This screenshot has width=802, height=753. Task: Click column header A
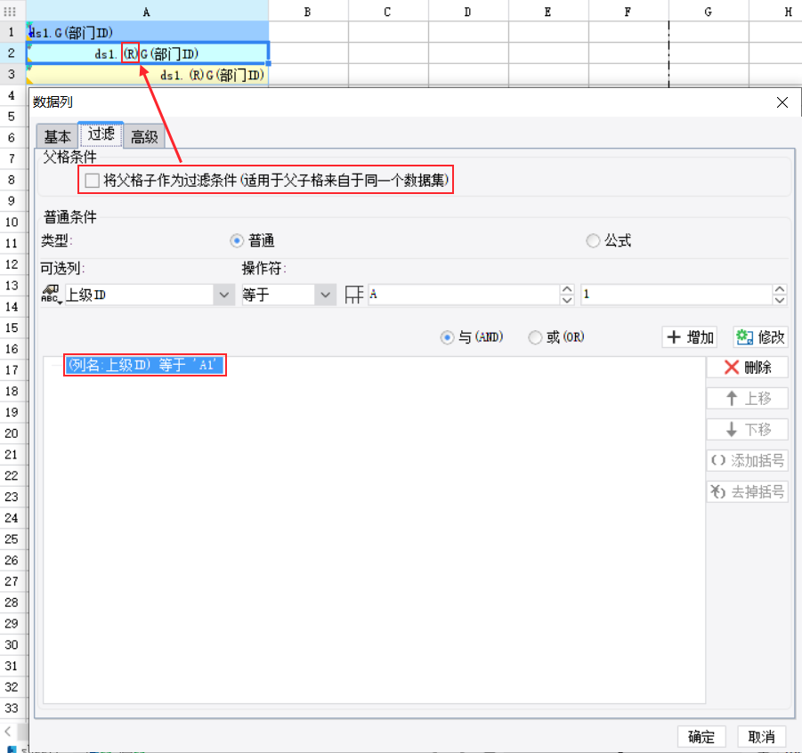click(x=147, y=12)
